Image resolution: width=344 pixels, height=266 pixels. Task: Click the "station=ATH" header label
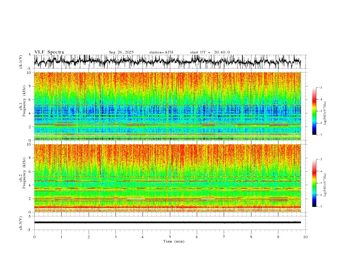[x=161, y=52]
